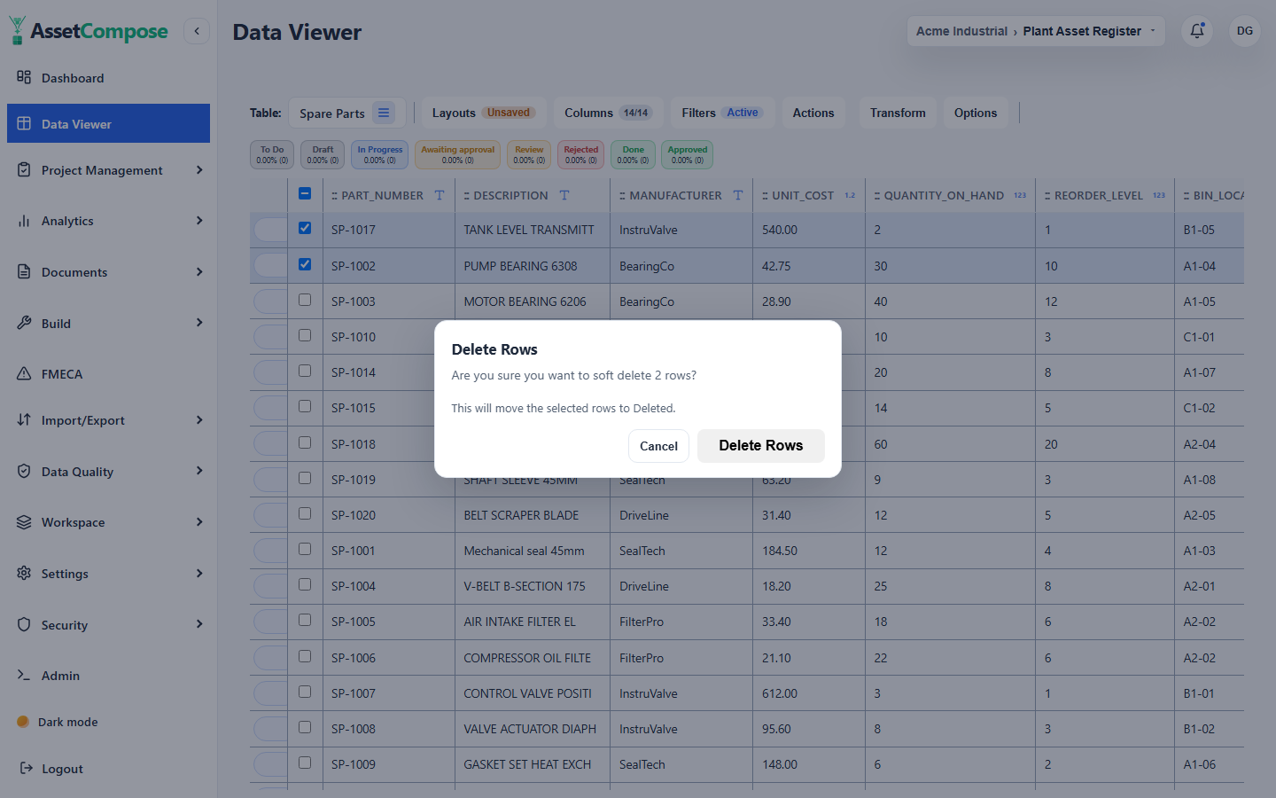
Task: Click the number type icon on QUANTITY_ON_HAND column
Action: pyautogui.click(x=1020, y=195)
